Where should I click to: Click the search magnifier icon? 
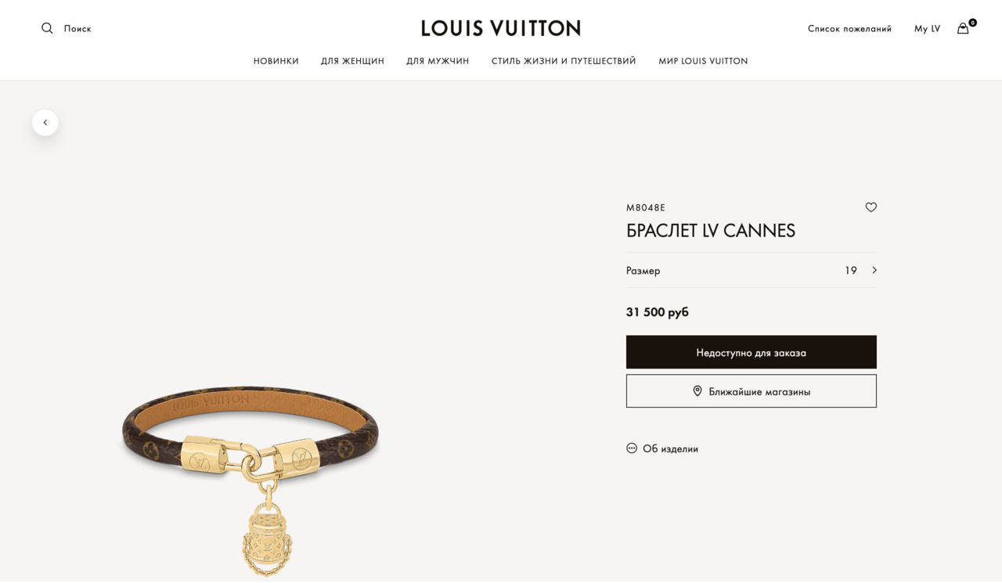click(x=47, y=28)
